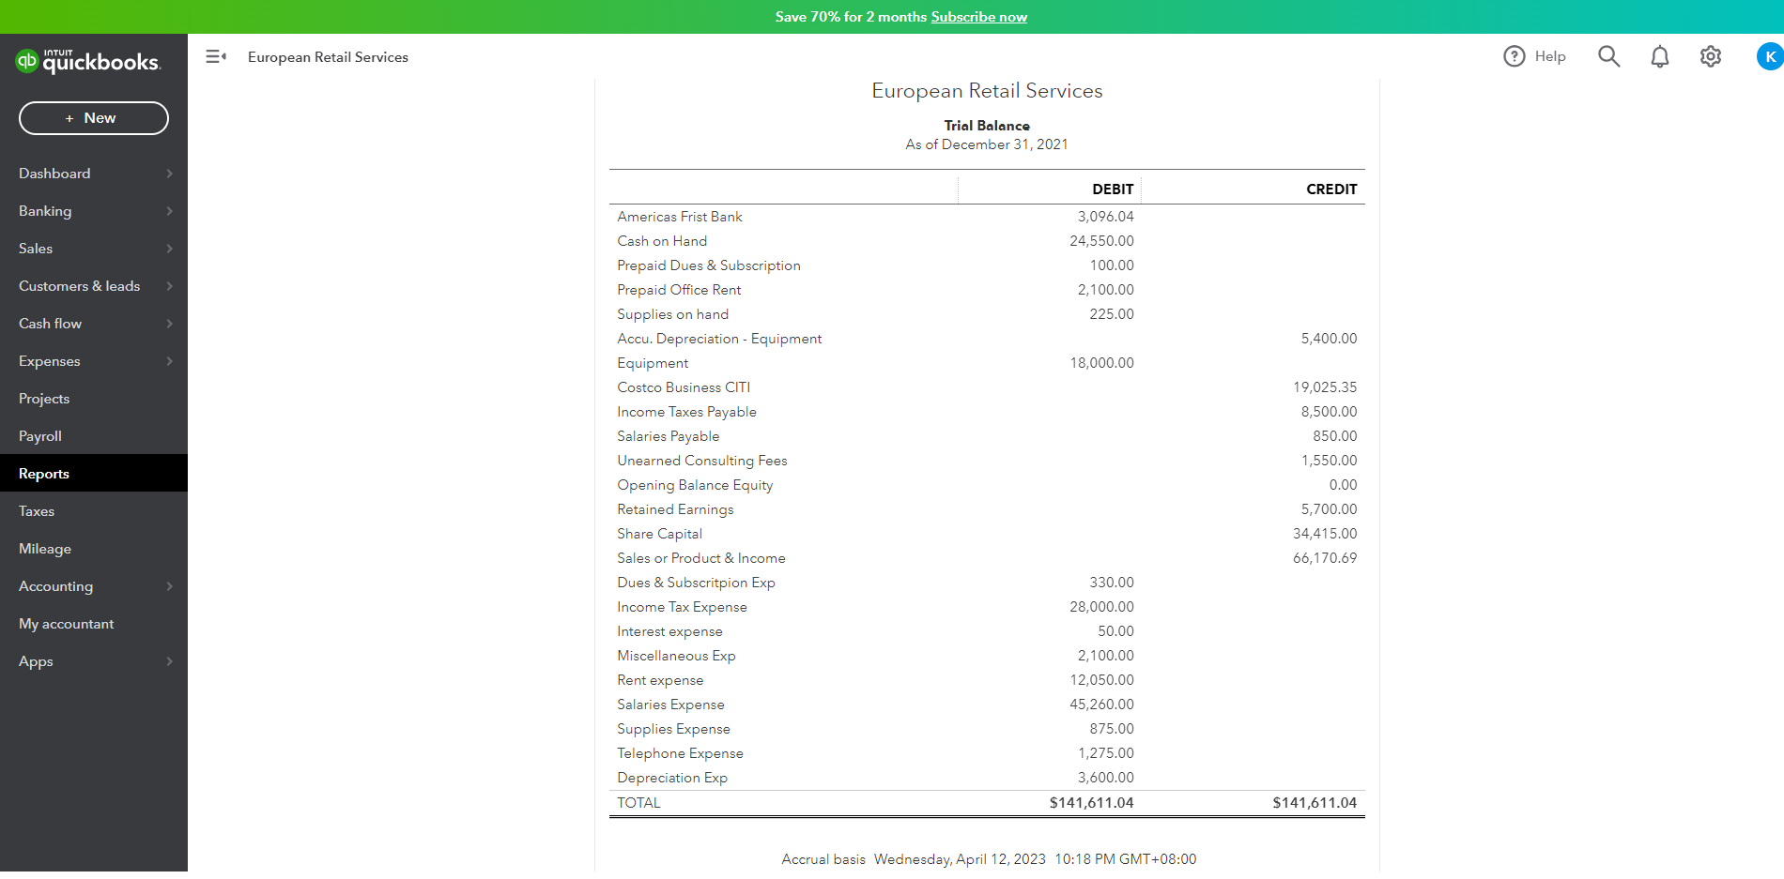Open the settings gear icon

point(1711,56)
